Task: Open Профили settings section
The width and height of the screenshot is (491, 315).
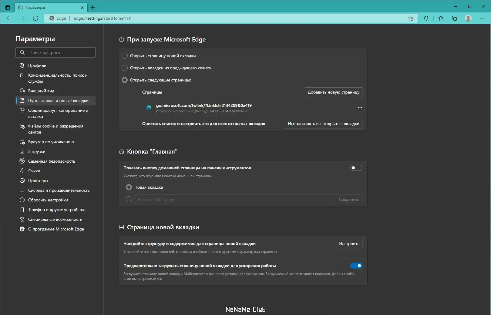Action: (56, 65)
